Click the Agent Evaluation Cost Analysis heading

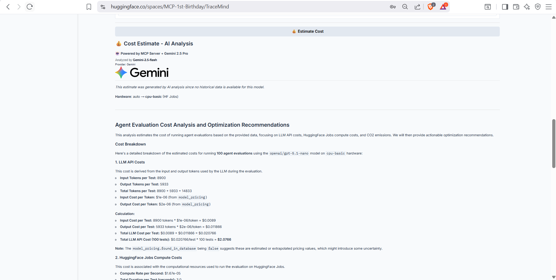pos(202,125)
